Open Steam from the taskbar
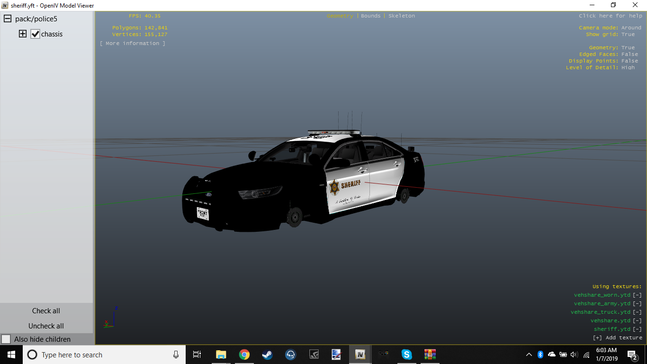The image size is (647, 364). (267, 355)
